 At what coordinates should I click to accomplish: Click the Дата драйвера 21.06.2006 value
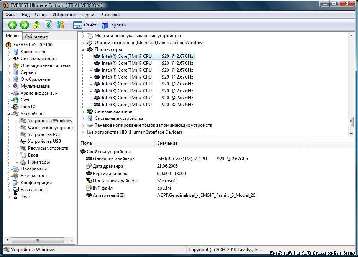pyautogui.click(x=168, y=166)
